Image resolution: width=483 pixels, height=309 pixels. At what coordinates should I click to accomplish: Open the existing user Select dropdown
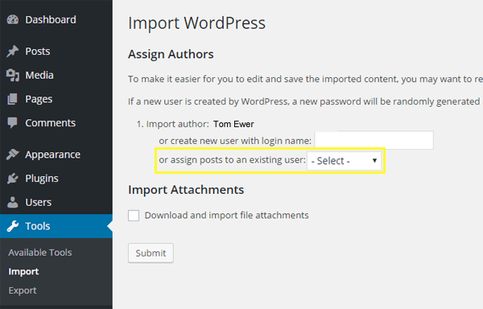[x=344, y=161]
